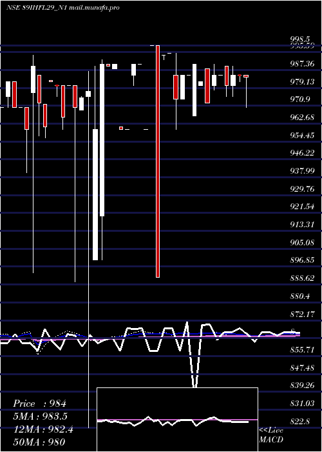Viewport: 322px width, 452px height.
Task: Click the chart title NSE 89IHFL29_N1 mail.munafa.pro
Action: pos(62,8)
